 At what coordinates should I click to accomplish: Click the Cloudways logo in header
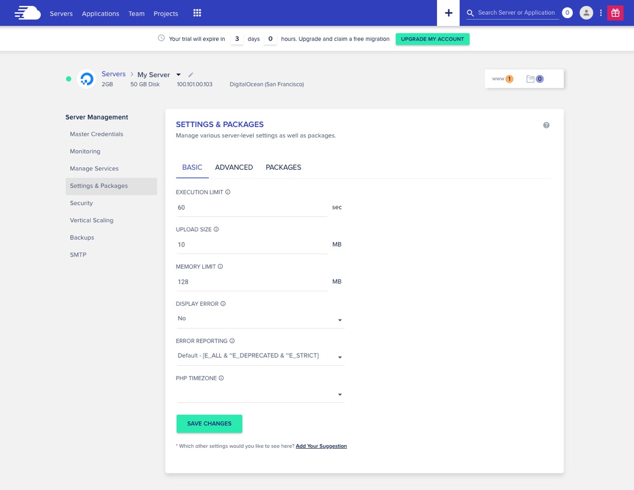click(27, 13)
